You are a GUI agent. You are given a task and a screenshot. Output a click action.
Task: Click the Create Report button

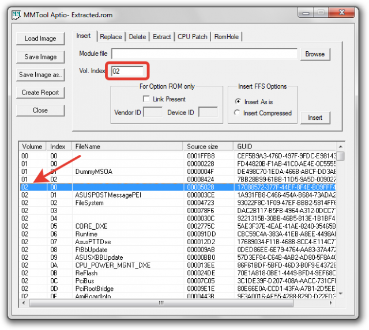(40, 93)
